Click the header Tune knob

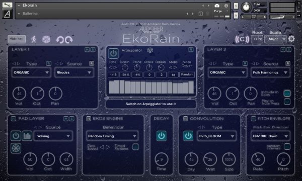click(x=246, y=8)
